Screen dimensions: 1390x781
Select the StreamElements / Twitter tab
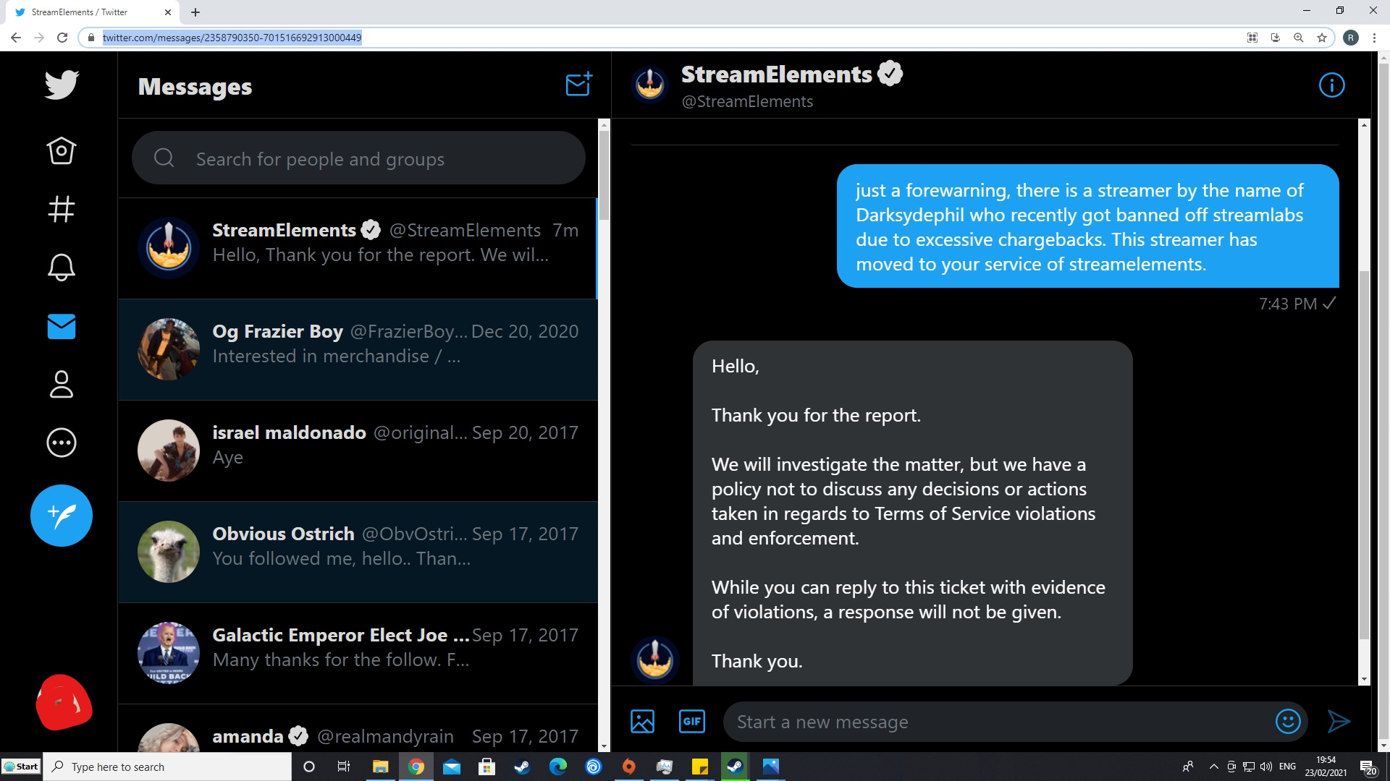tap(92, 12)
